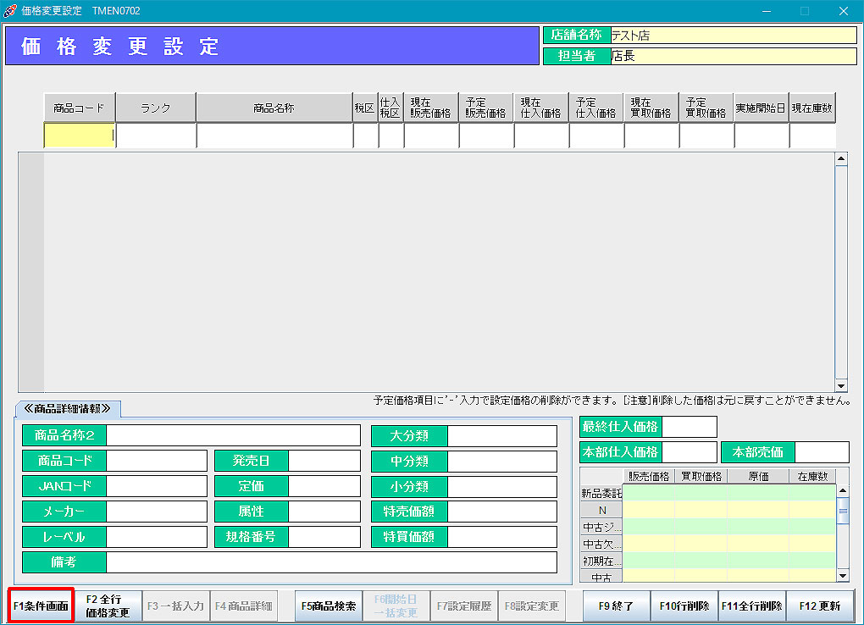Open F5 商品検索 product search
864x625 pixels.
tap(329, 606)
